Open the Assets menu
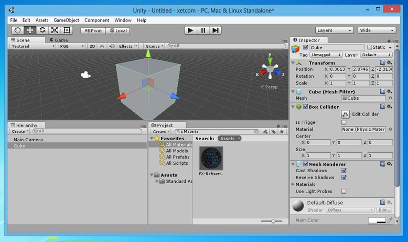Image resolution: width=408 pixels, height=242 pixels. (x=42, y=20)
